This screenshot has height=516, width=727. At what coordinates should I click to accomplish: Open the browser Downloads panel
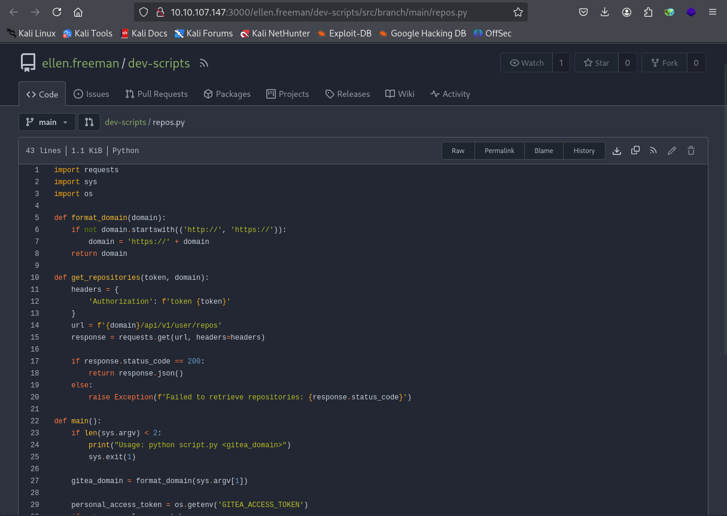point(605,12)
